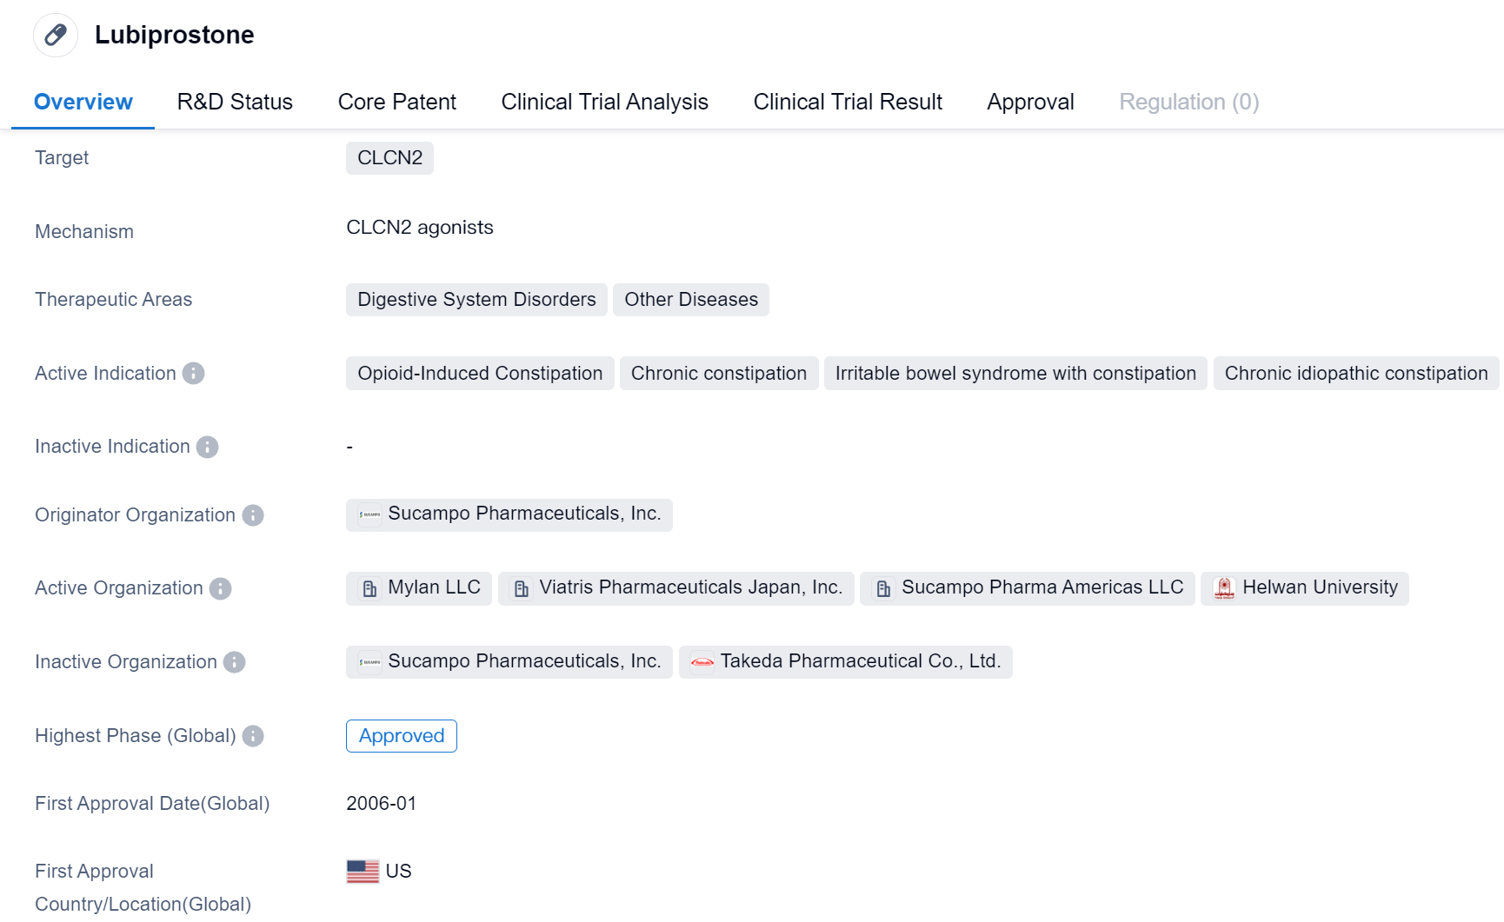Click info icon beside Originator Organization
The width and height of the screenshot is (1504, 922).
click(253, 515)
